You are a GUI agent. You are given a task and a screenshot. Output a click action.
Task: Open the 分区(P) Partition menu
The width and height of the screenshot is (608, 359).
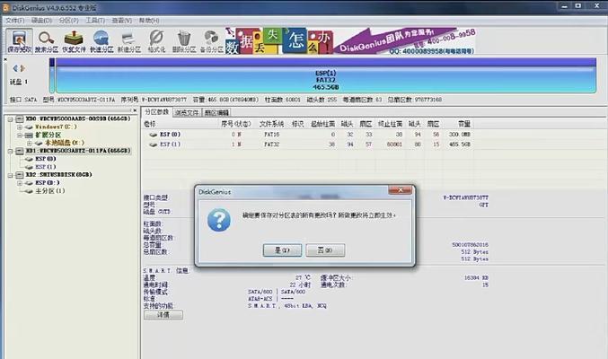[68, 20]
